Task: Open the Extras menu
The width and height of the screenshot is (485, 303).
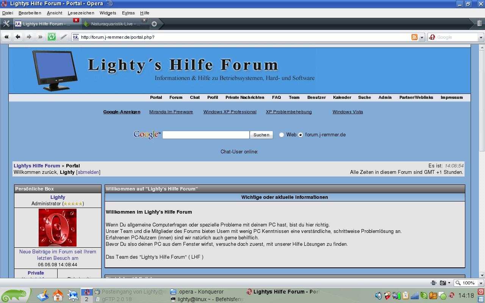Action: [128, 13]
